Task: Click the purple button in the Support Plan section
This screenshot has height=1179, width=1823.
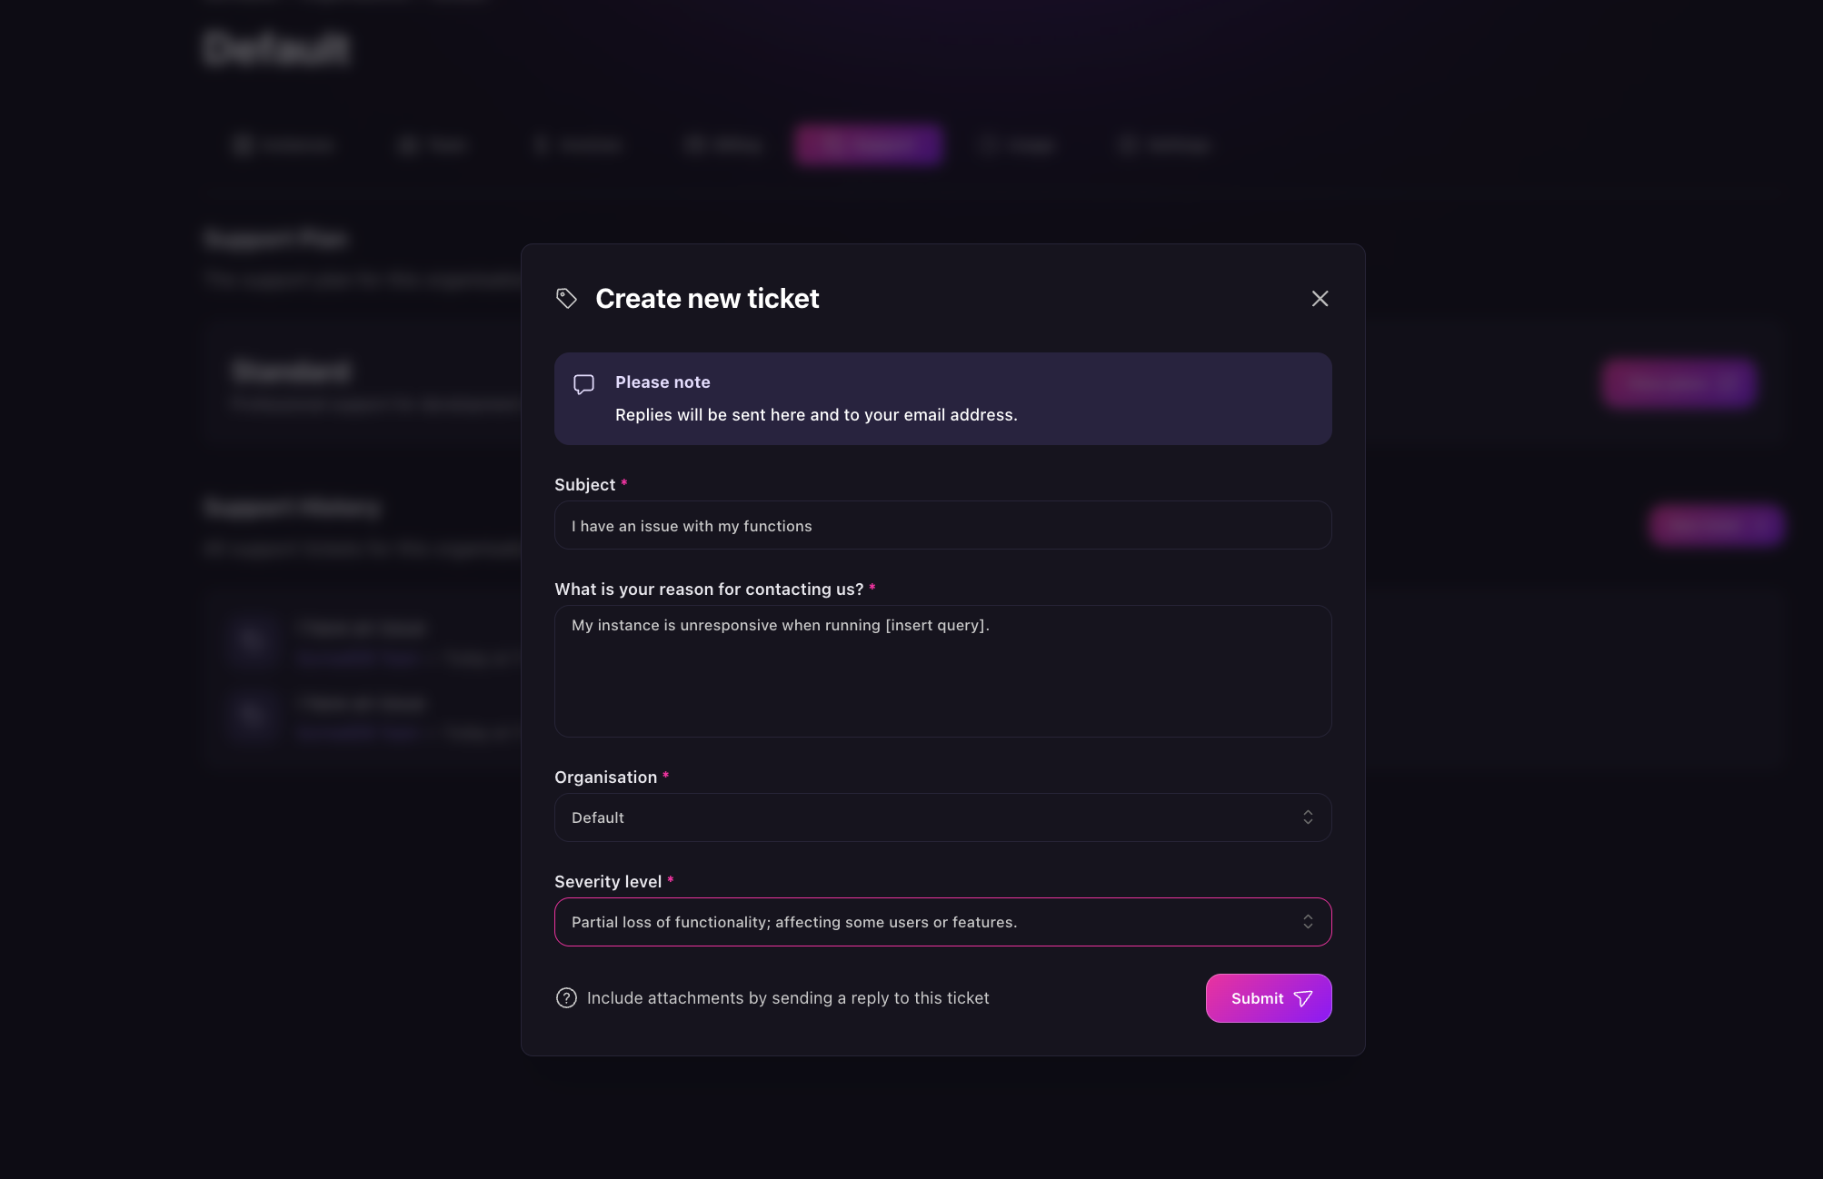Action: [x=1678, y=383]
